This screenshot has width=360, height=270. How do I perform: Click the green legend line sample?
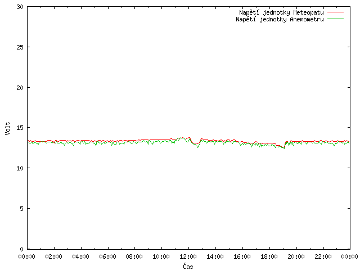(335, 19)
